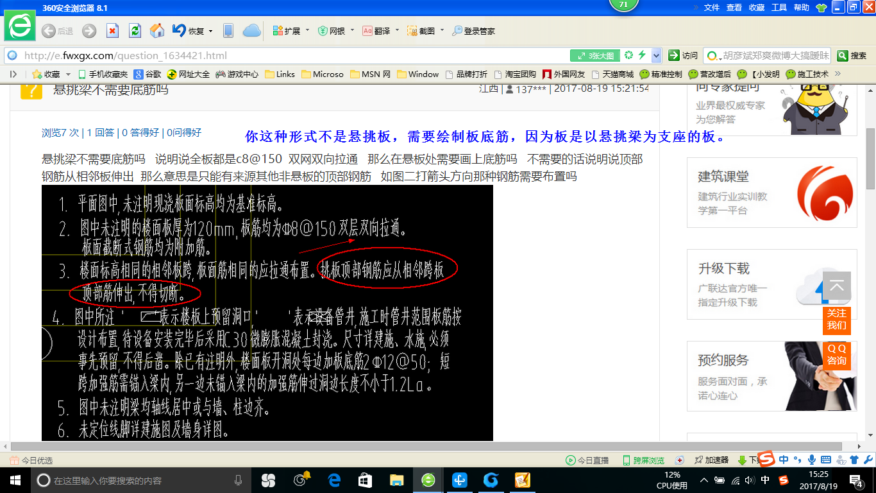The image size is (876, 493).
Task: Go forward with the arrow button
Action: pos(89,31)
